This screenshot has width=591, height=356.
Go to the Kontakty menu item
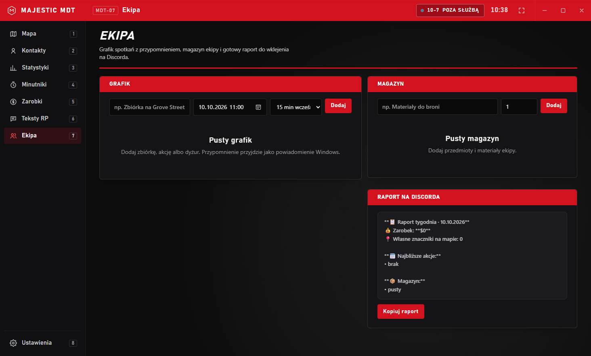(42, 51)
